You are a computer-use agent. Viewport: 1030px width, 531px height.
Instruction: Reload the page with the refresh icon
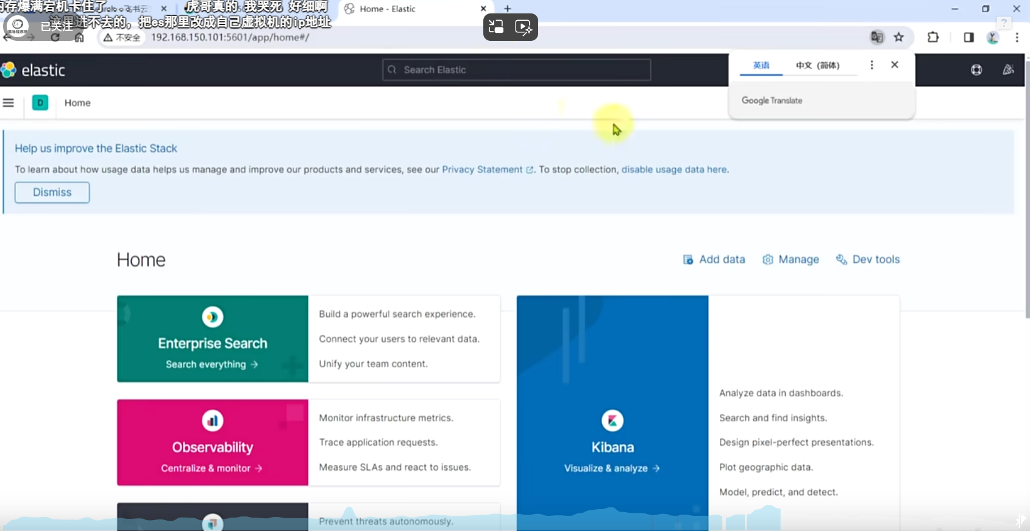click(x=55, y=37)
